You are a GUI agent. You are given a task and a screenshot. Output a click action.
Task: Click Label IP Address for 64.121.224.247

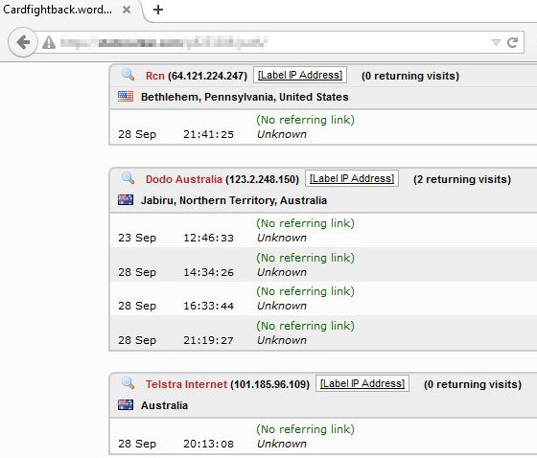pyautogui.click(x=300, y=75)
